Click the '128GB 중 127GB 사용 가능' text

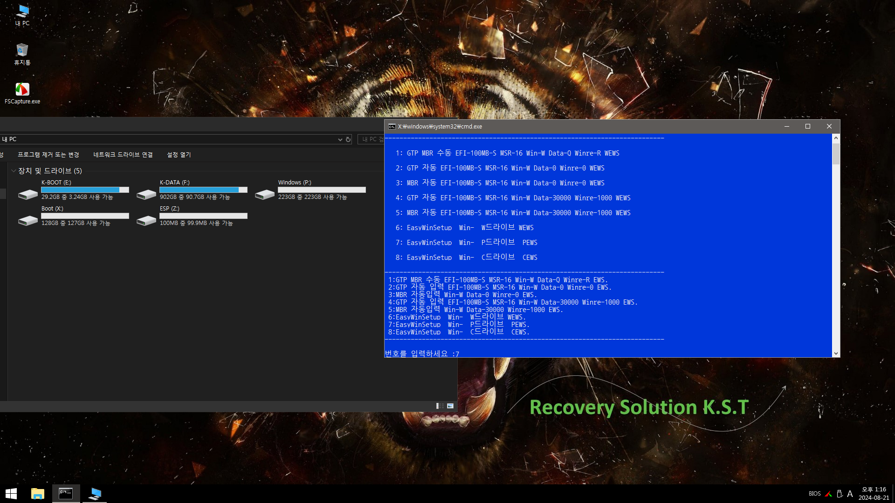pos(76,224)
